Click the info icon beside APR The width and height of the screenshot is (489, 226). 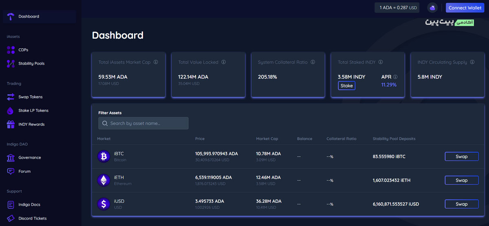tap(395, 77)
